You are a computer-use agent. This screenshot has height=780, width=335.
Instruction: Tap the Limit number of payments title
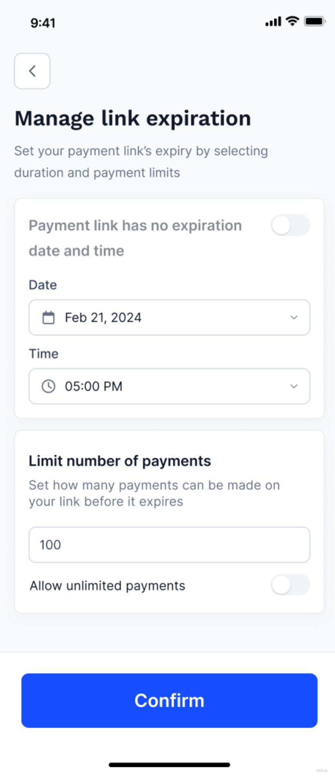(x=120, y=461)
